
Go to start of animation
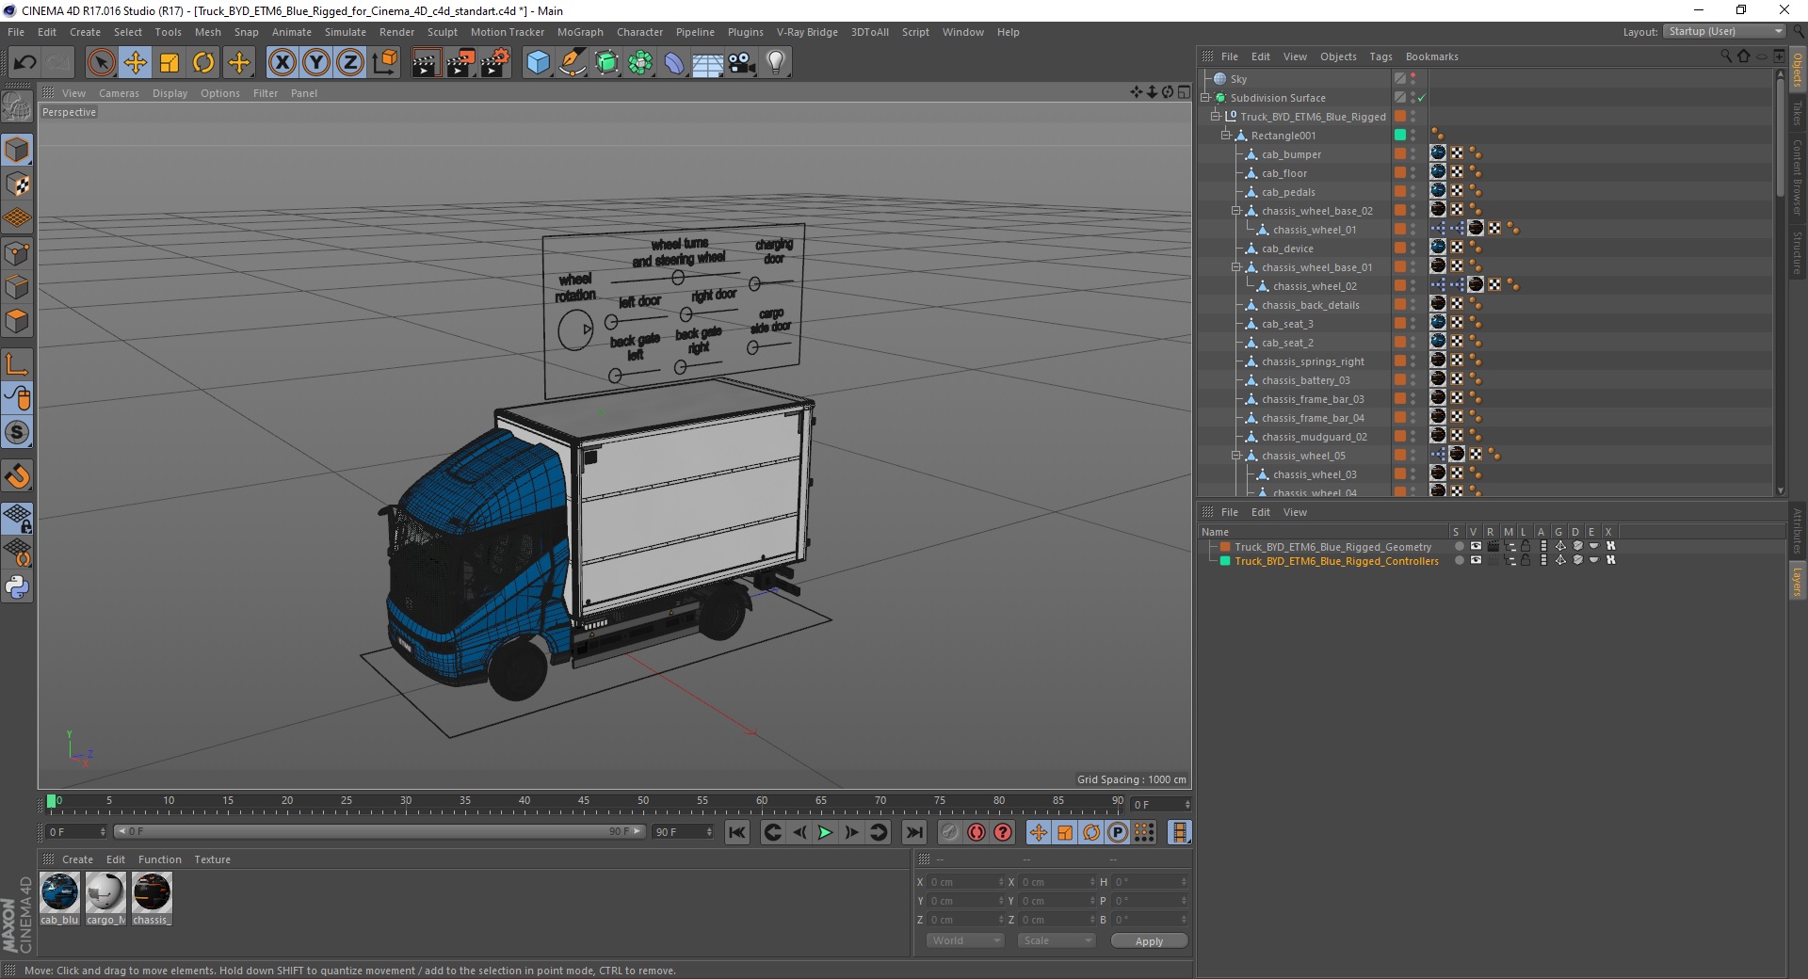coord(737,832)
